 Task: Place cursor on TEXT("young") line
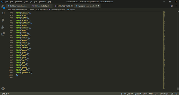[x=23, y=68]
